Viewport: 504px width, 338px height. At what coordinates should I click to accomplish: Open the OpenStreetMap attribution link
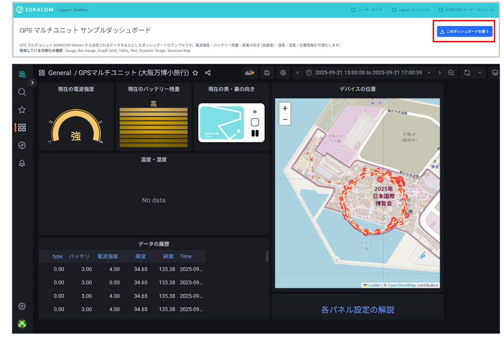coord(402,285)
